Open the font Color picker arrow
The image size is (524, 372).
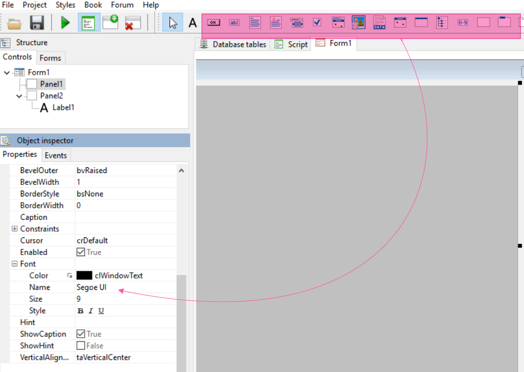coord(70,275)
